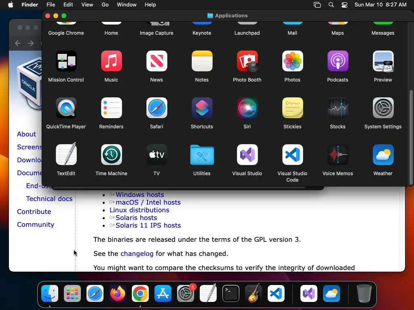This screenshot has width=414, height=310.
Task: Open Mission Control app in Applications
Action: [x=66, y=61]
